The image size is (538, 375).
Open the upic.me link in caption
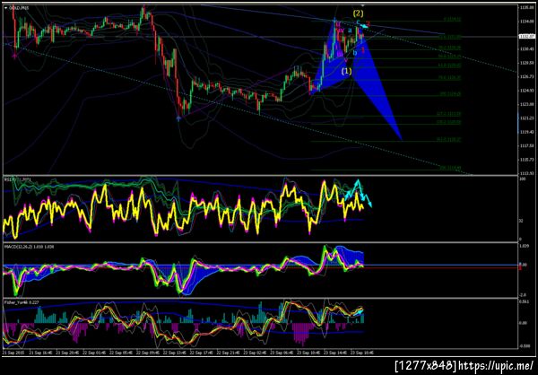tap(495, 365)
